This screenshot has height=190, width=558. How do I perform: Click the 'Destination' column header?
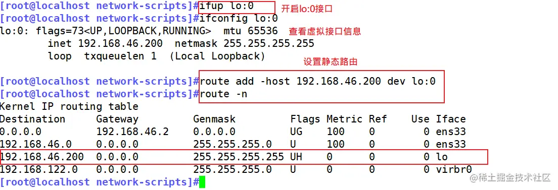pyautogui.click(x=32, y=119)
